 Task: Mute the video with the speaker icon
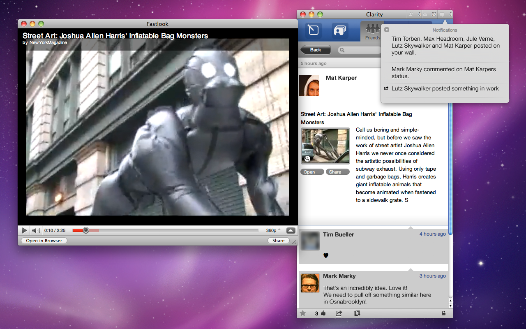[x=36, y=231]
